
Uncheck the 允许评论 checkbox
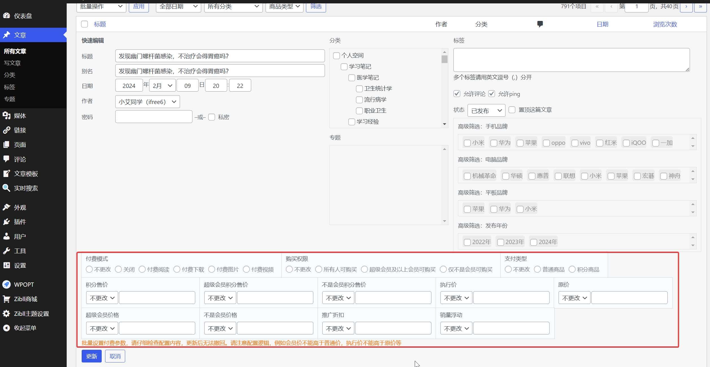click(x=457, y=94)
